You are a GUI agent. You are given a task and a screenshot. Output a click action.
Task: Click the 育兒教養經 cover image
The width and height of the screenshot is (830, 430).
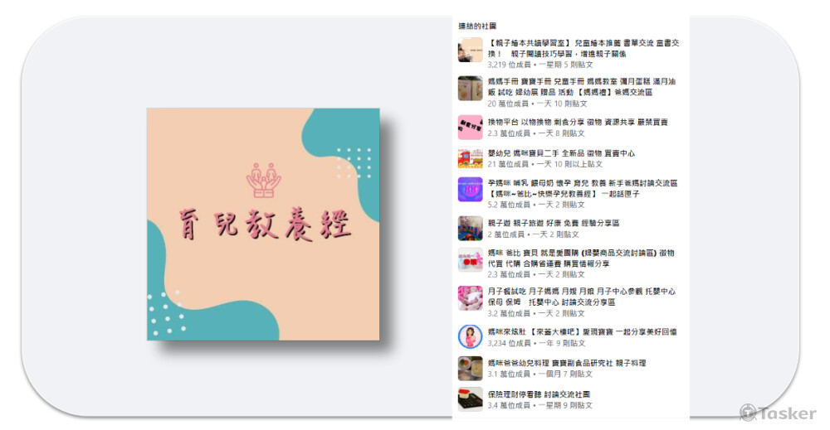click(x=263, y=225)
